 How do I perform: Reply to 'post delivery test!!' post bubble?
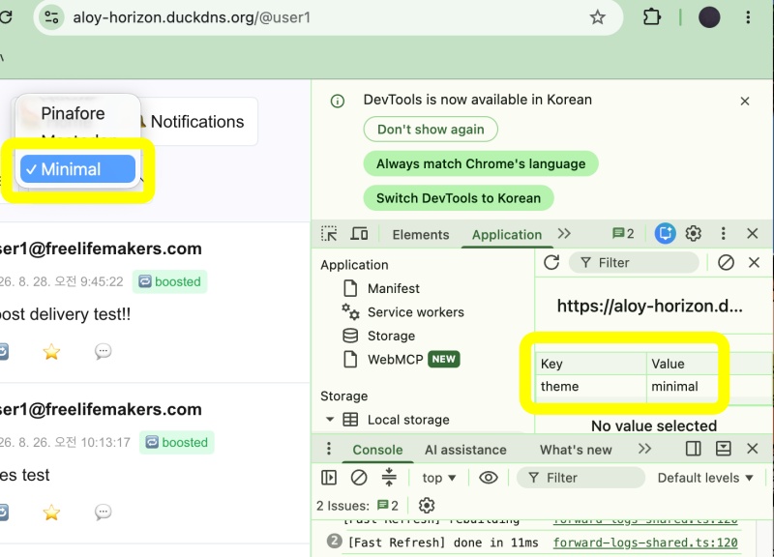[x=103, y=351]
